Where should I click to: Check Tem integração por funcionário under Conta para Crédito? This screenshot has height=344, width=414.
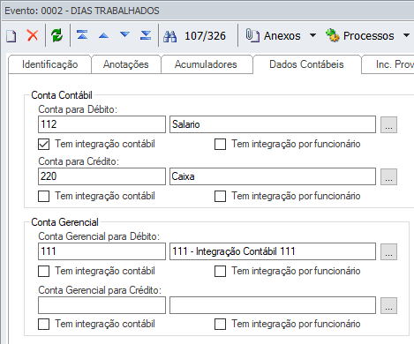[220, 196]
